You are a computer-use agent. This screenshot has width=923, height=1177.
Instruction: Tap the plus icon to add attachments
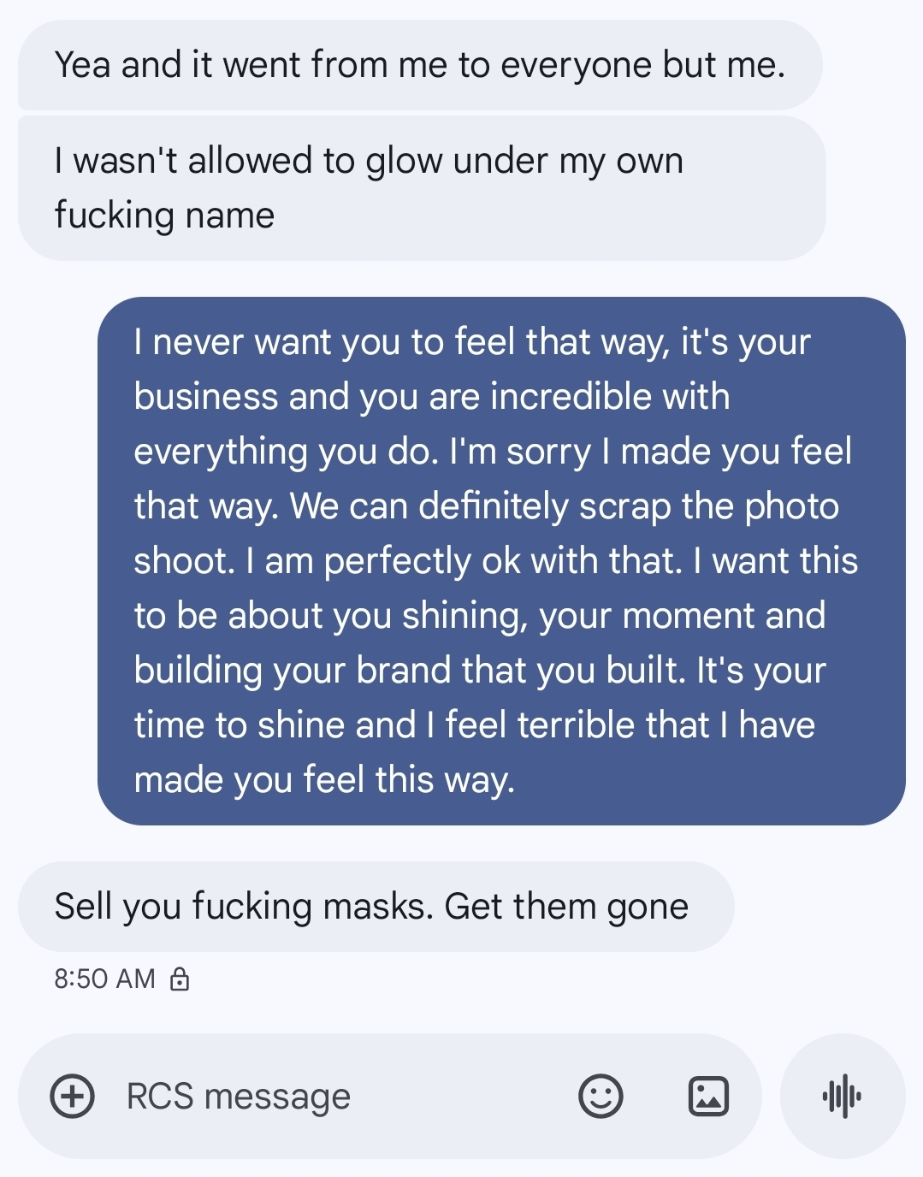(73, 1096)
